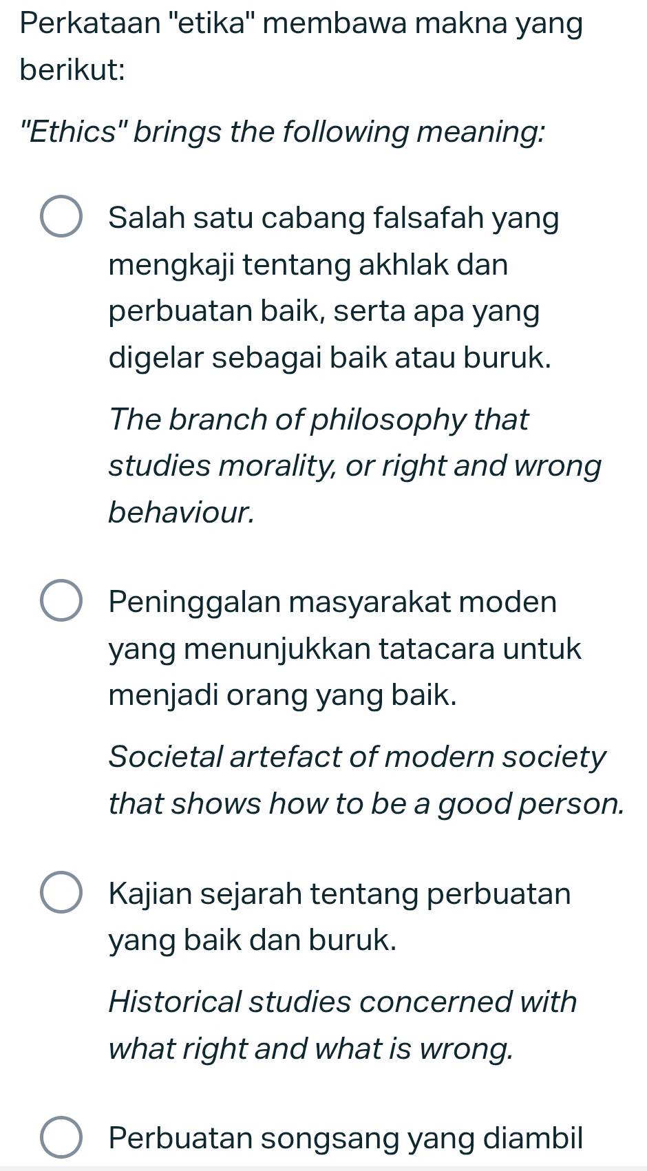Click the label text "Perbuatan songsang yang diambil"
The image size is (647, 1171).
[x=346, y=1138]
